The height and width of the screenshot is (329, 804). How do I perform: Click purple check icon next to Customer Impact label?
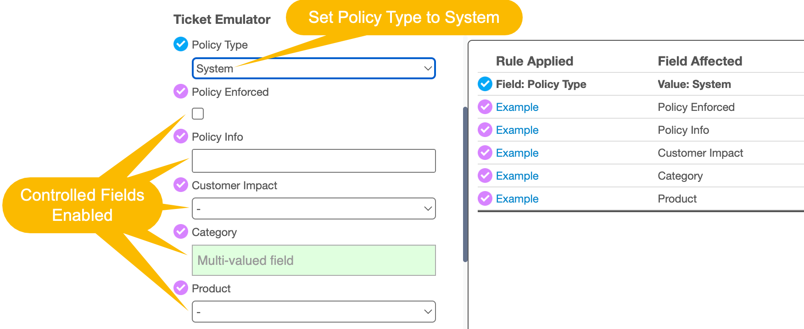point(181,185)
